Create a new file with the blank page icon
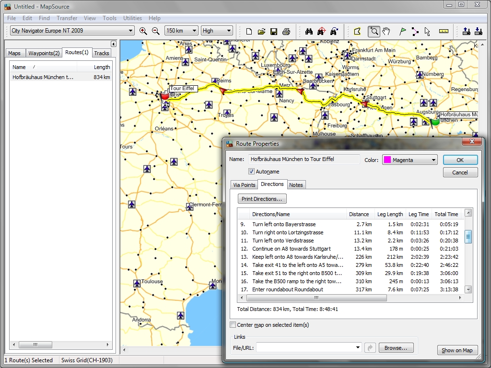Image resolution: width=491 pixels, height=368 pixels. click(249, 31)
